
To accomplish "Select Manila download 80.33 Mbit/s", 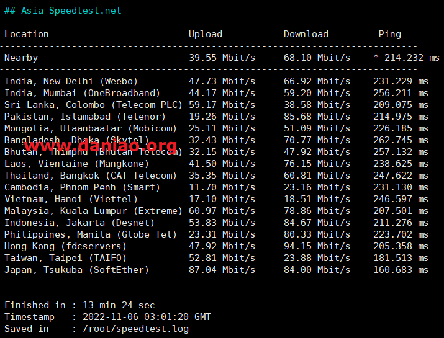I will [317, 234].
